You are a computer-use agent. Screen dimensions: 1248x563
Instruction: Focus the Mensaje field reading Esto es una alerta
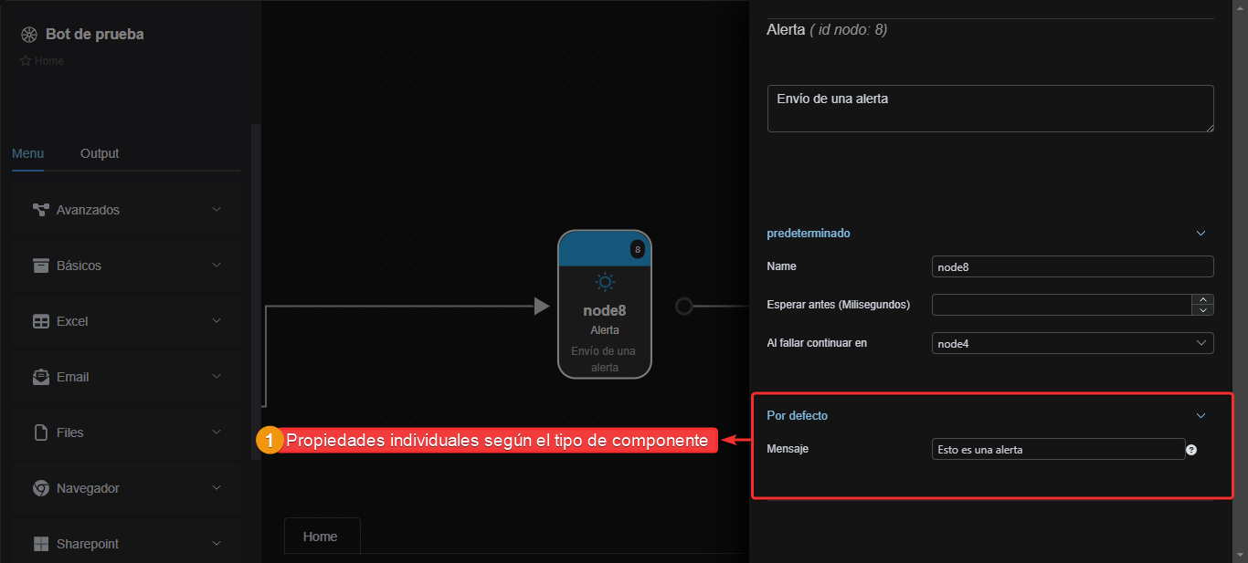(1058, 449)
